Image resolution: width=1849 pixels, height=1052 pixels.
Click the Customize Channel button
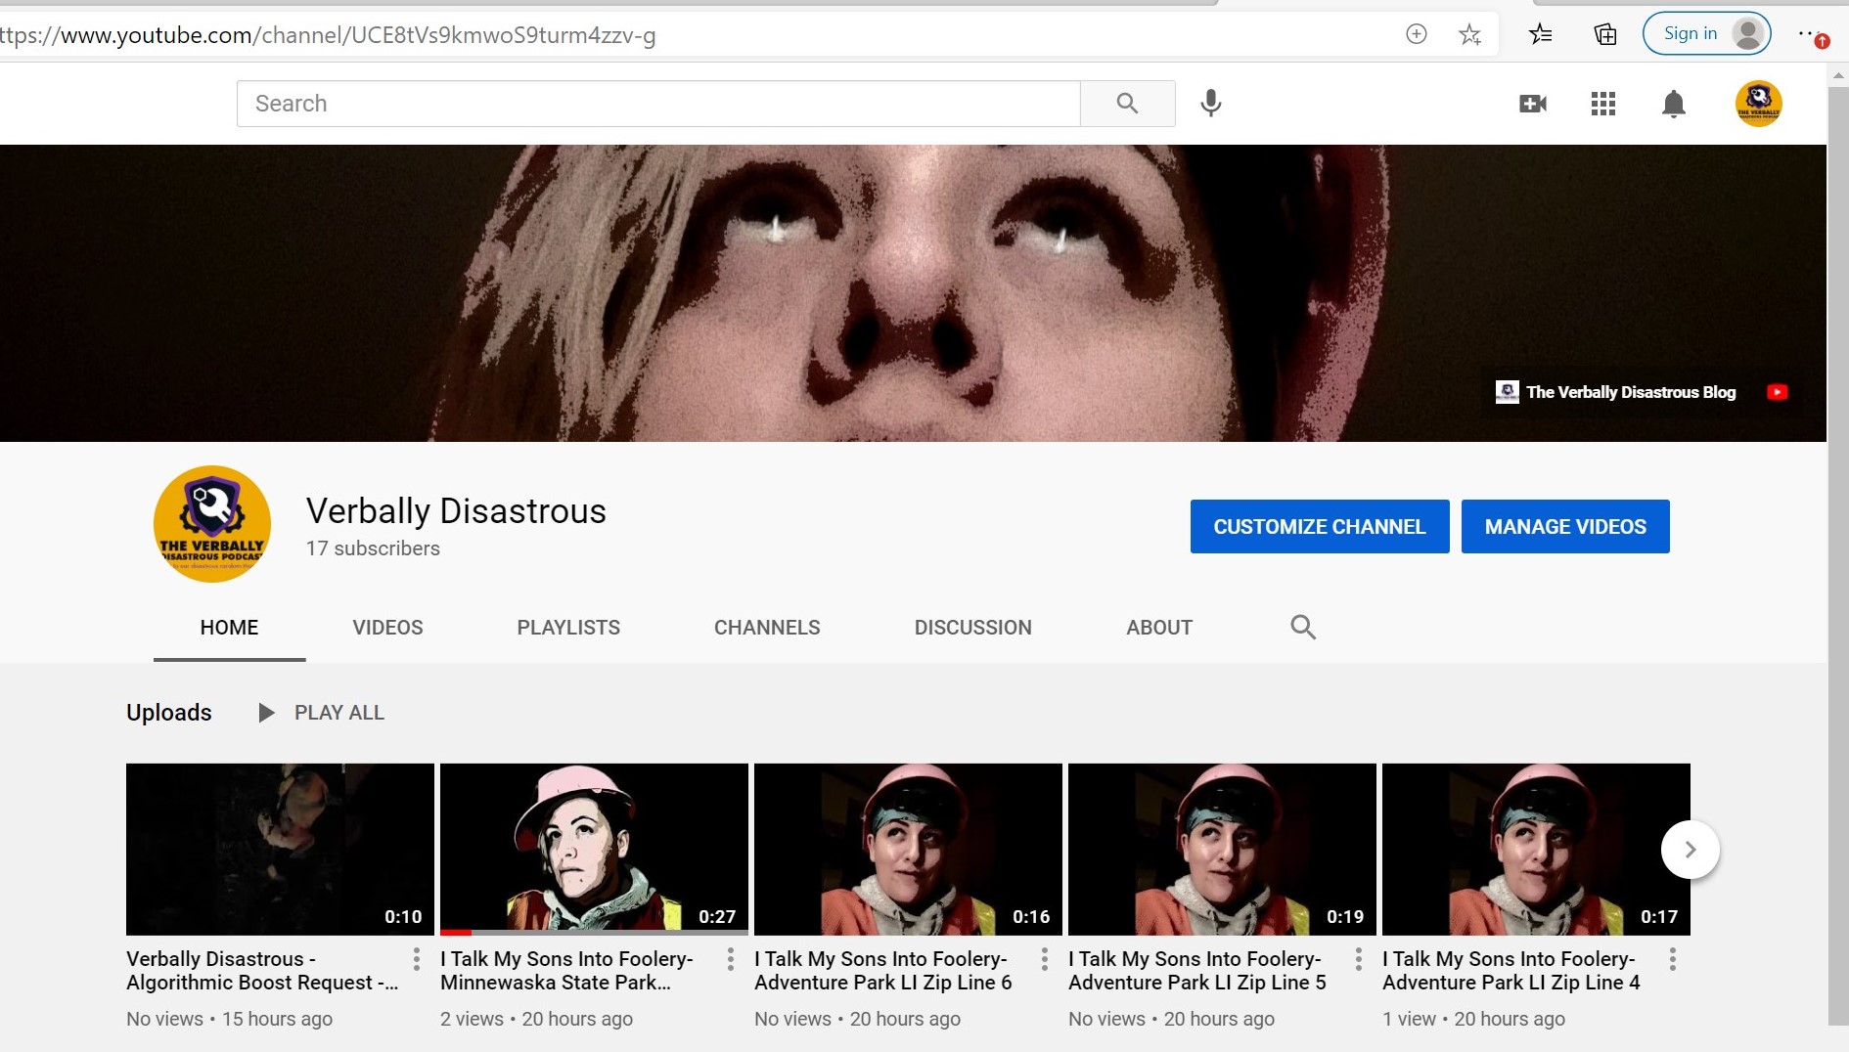coord(1319,527)
